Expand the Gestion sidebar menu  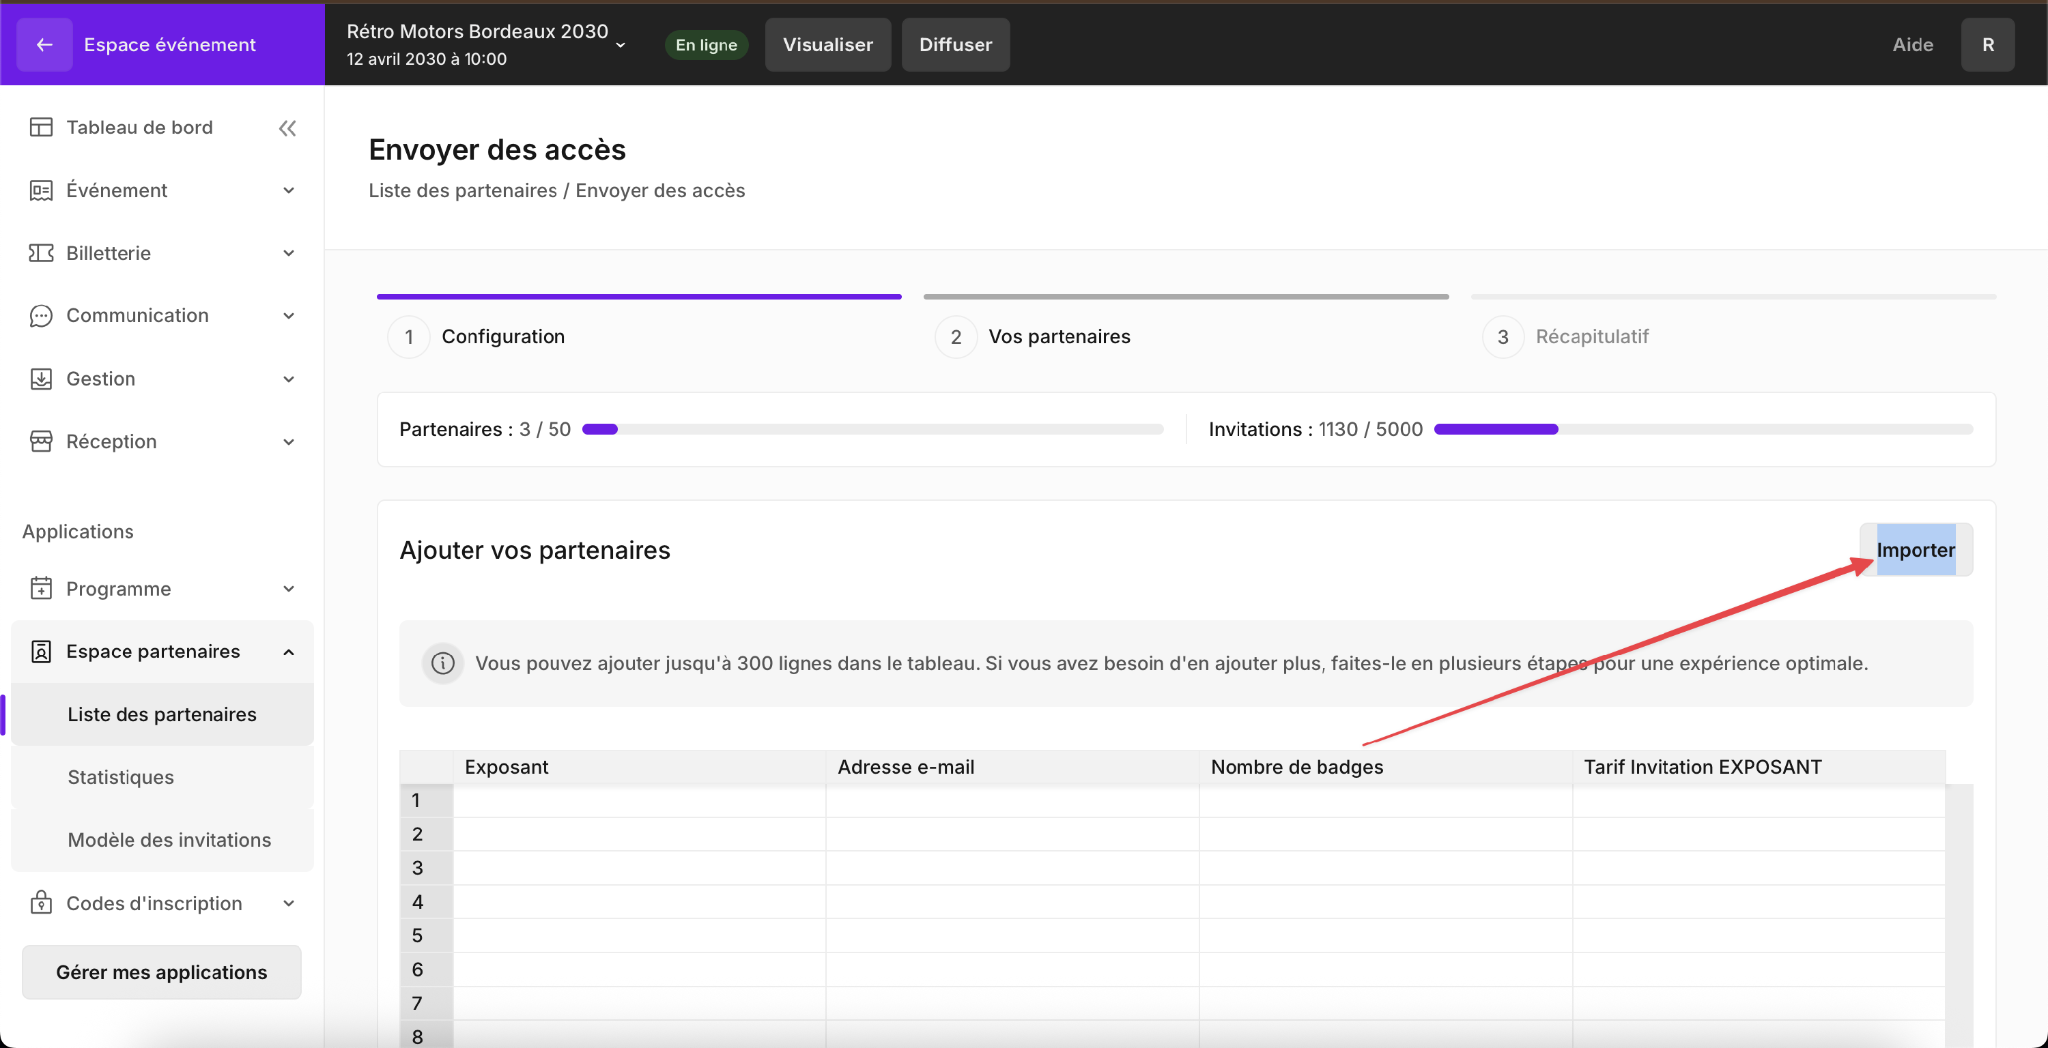tap(289, 379)
